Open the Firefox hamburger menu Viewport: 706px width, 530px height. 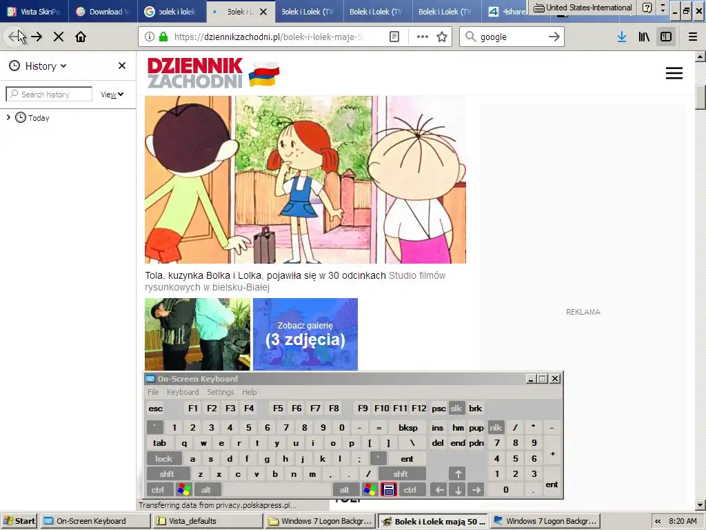point(693,37)
